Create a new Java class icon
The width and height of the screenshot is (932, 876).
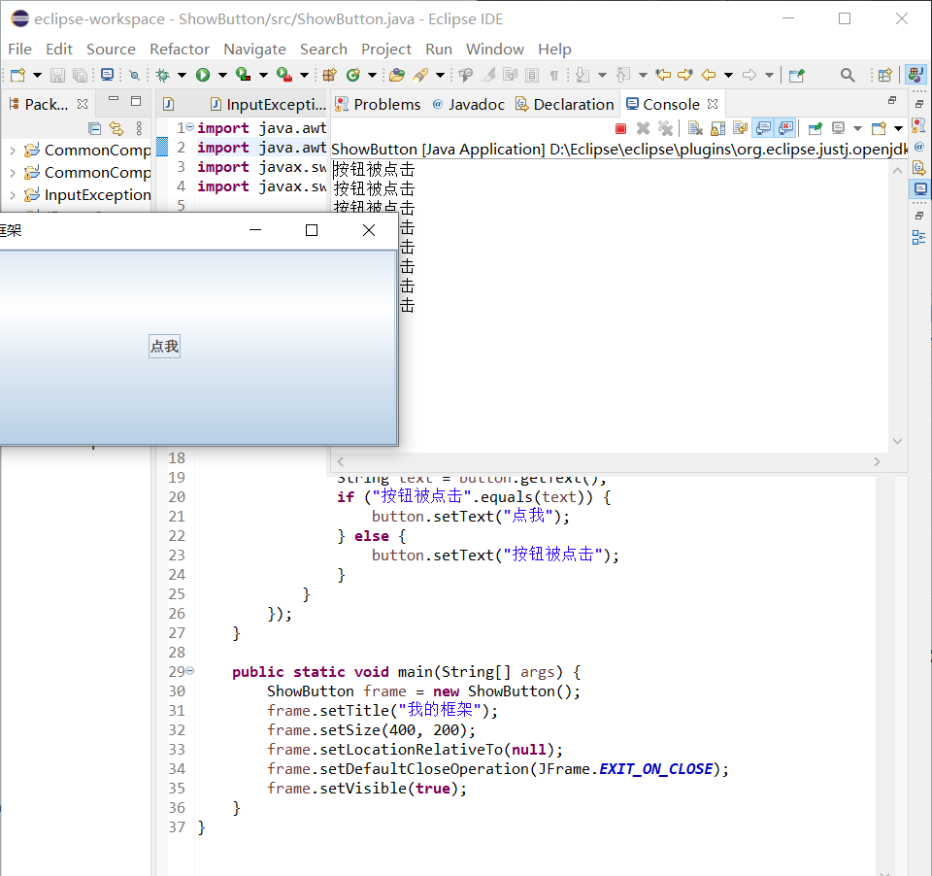tap(353, 75)
